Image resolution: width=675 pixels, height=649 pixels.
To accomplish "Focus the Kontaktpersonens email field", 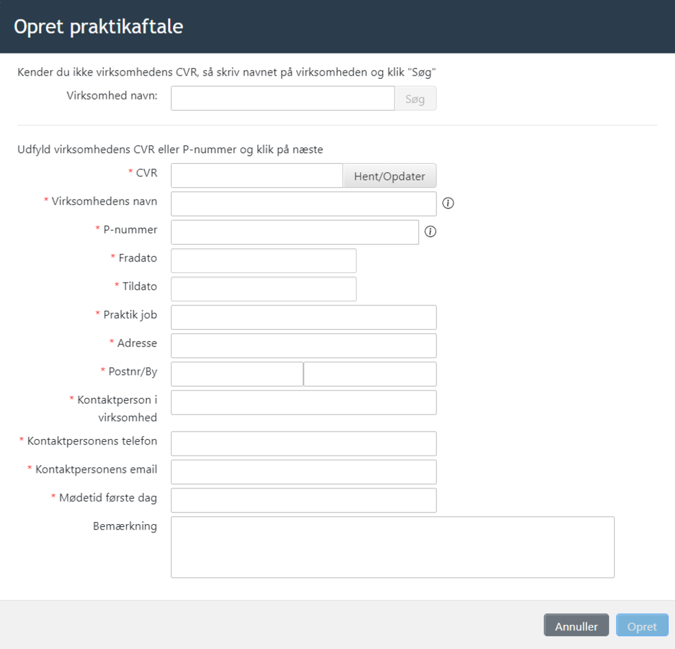I will click(303, 472).
